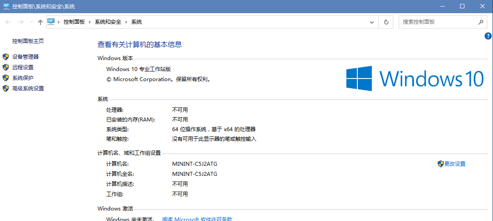Image resolution: width=493 pixels, height=221 pixels.
Task: Click shield icon beside 系统保护
Action: (x=6, y=78)
